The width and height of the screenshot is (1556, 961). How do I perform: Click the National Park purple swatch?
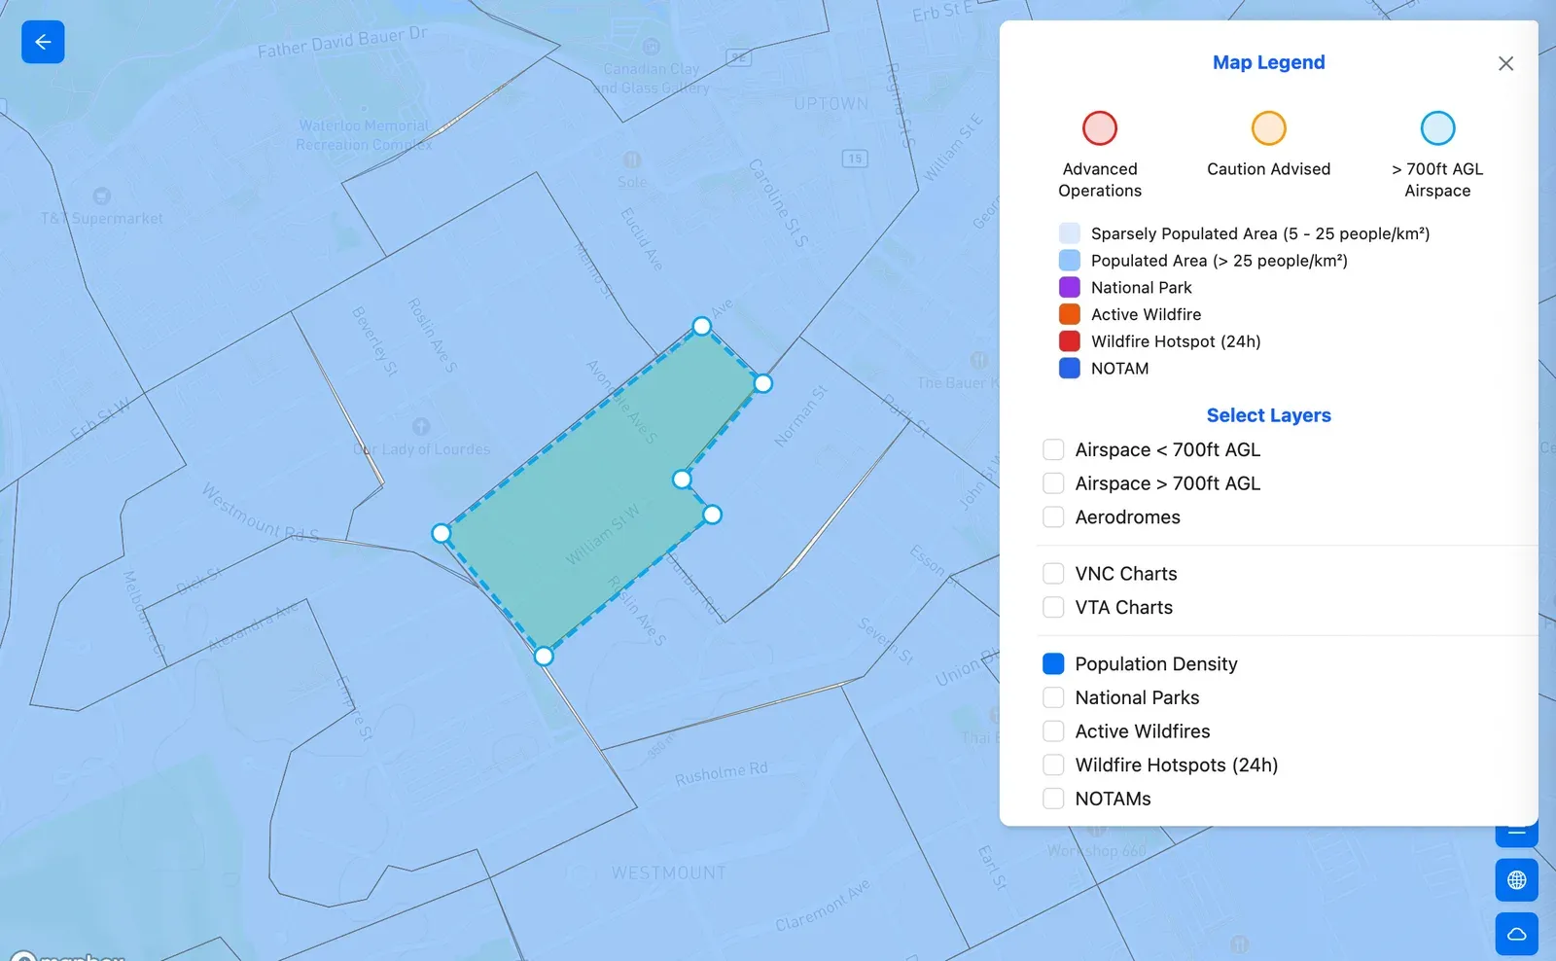tap(1069, 287)
